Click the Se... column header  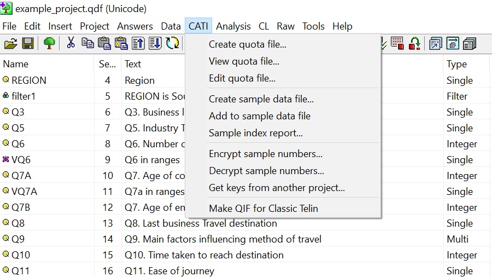coord(107,64)
